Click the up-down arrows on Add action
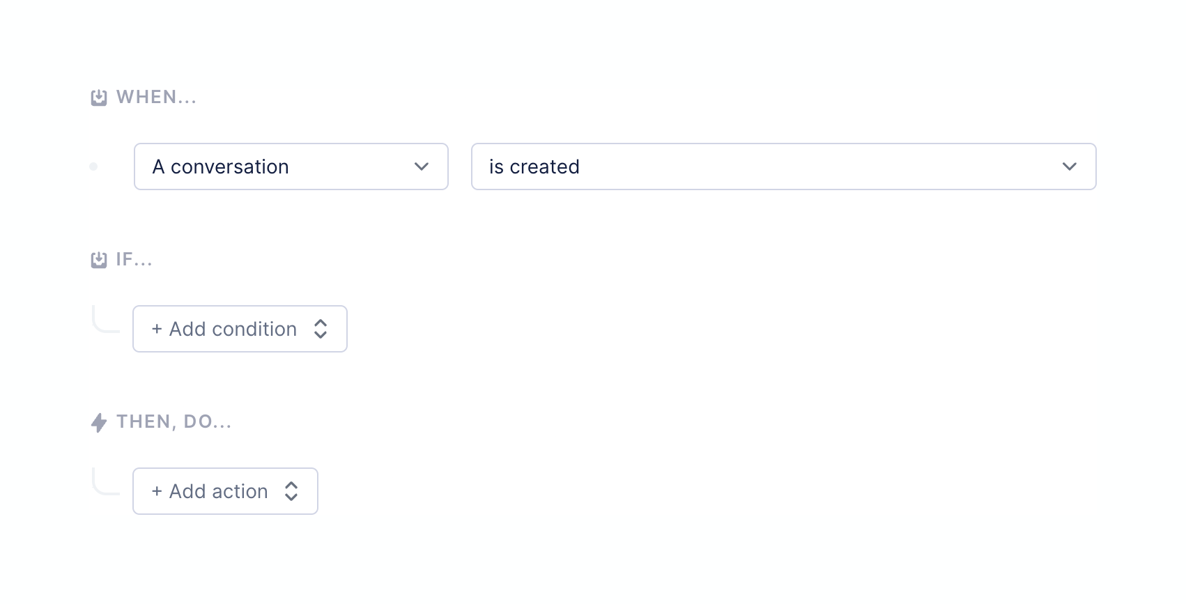The image size is (1186, 604). pyautogui.click(x=291, y=491)
